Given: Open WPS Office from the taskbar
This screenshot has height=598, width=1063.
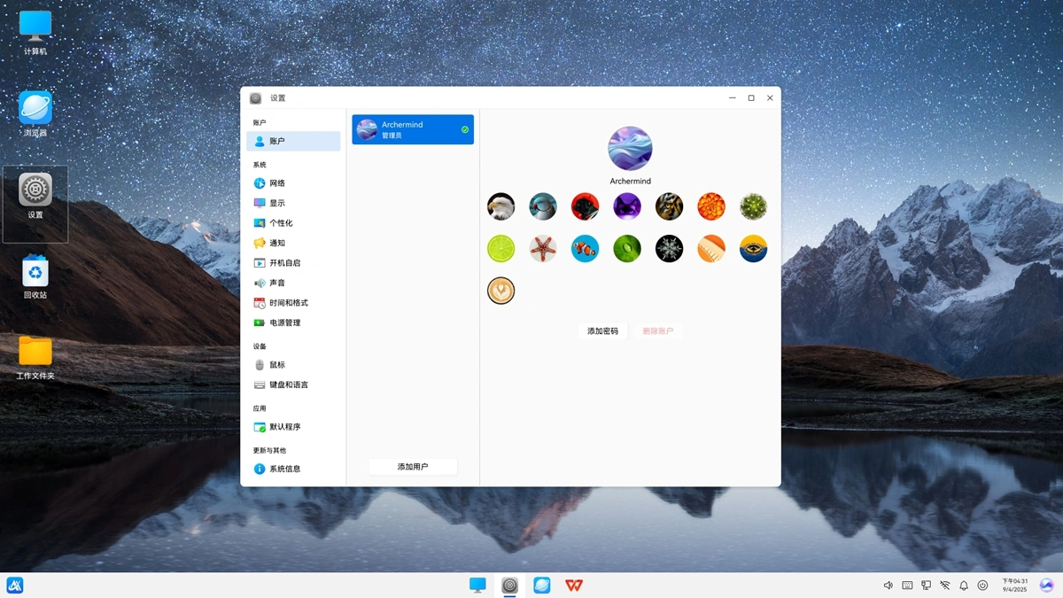Looking at the screenshot, I should coord(574,585).
